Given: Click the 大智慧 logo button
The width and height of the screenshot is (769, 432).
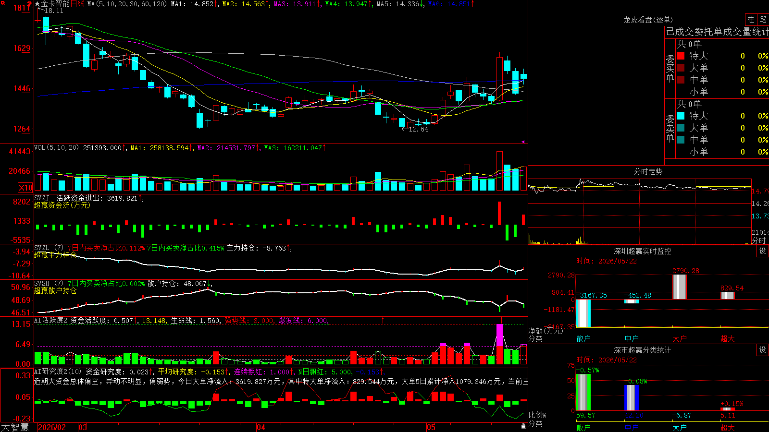Looking at the screenshot, I should [15, 427].
